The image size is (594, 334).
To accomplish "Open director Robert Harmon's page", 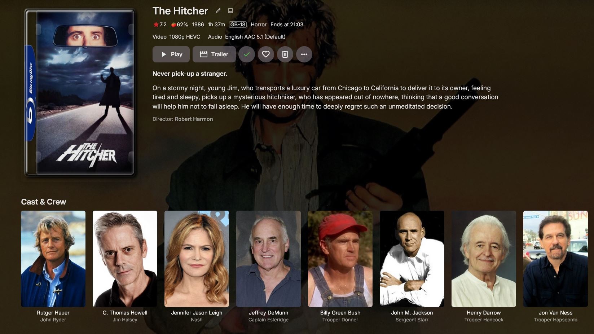I will click(x=194, y=119).
